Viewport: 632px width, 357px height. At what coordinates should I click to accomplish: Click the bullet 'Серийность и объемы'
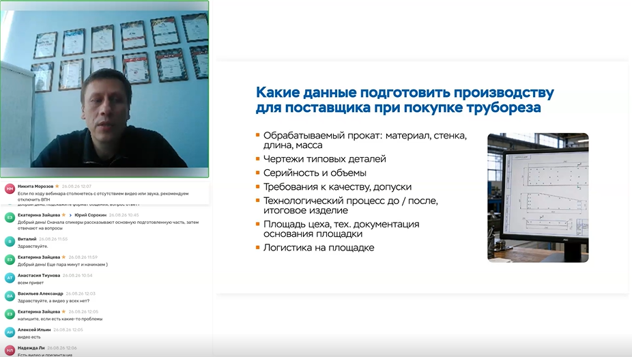click(315, 173)
